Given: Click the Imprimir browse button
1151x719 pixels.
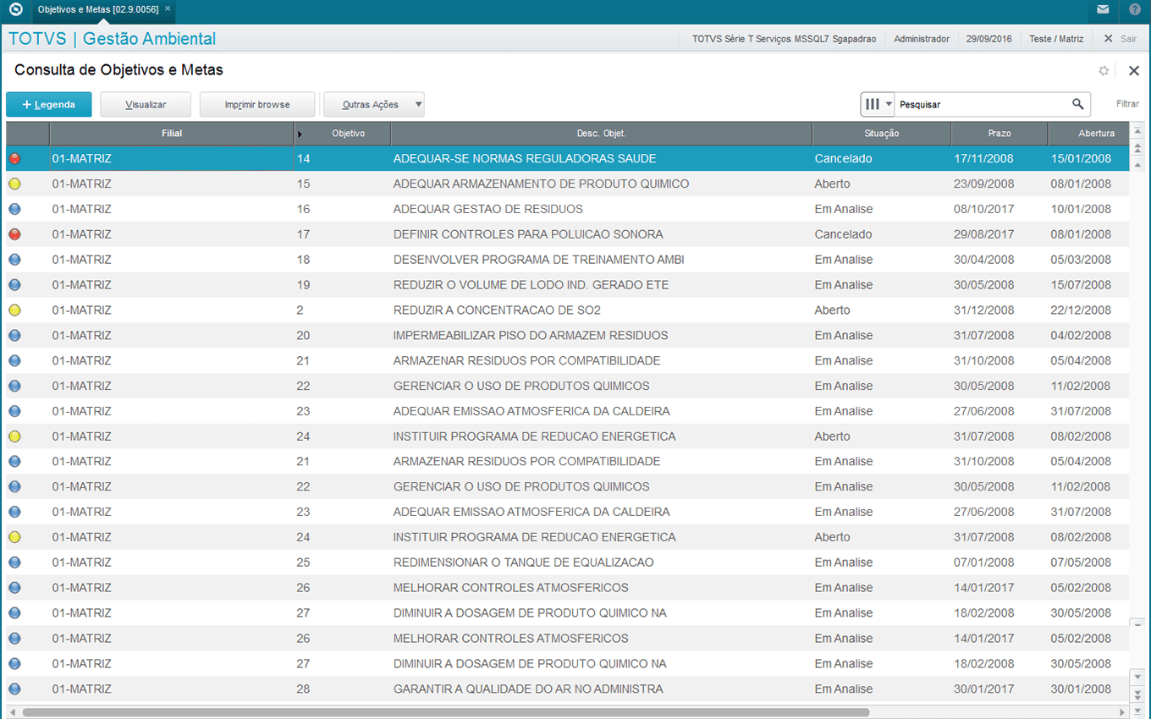Looking at the screenshot, I should point(257,105).
